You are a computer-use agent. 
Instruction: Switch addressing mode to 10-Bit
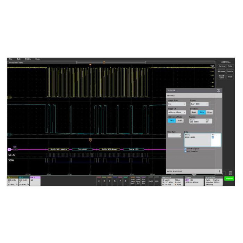(179, 121)
